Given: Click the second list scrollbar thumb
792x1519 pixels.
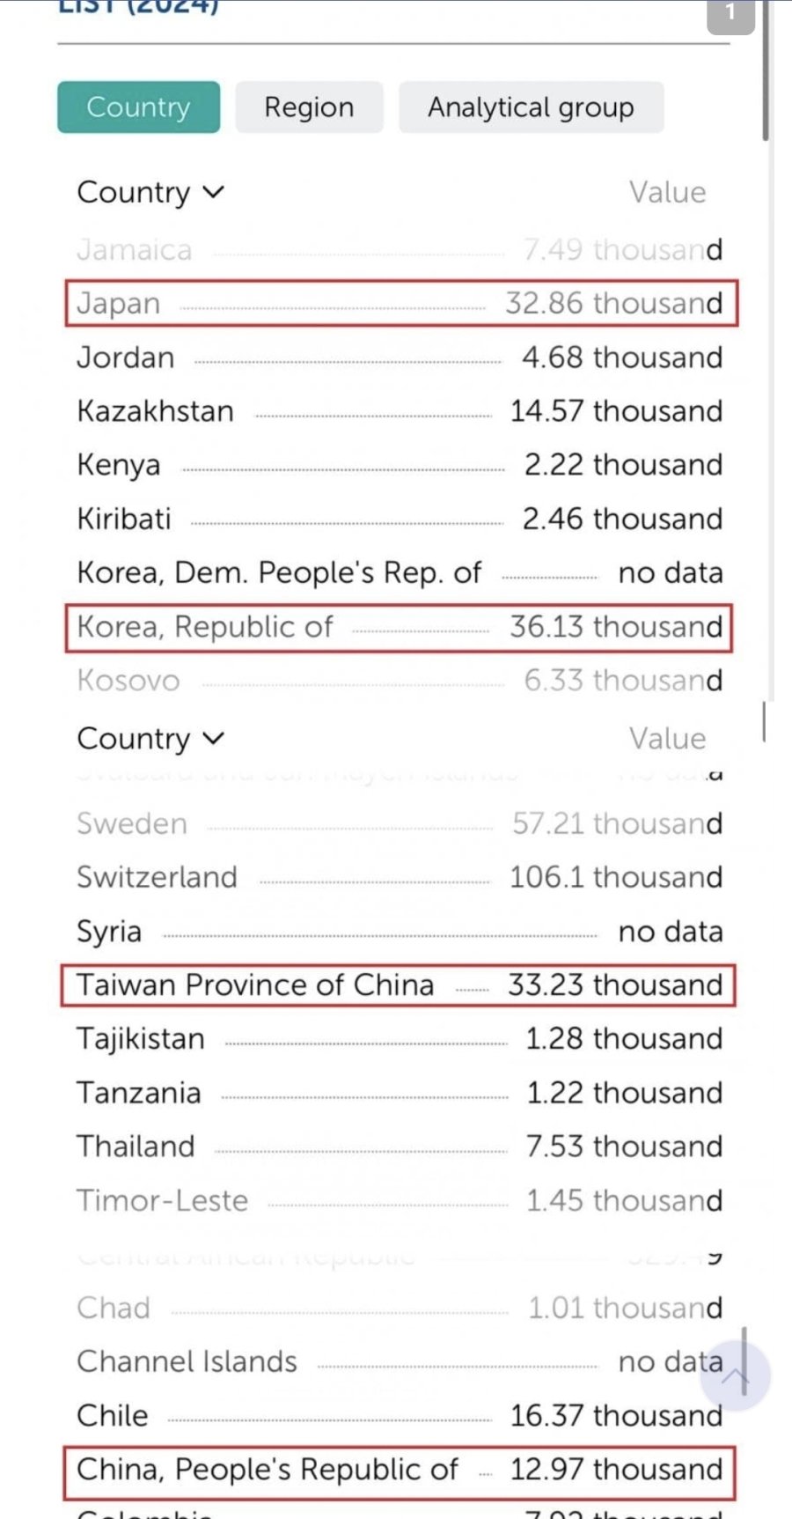Looking at the screenshot, I should (x=764, y=722).
